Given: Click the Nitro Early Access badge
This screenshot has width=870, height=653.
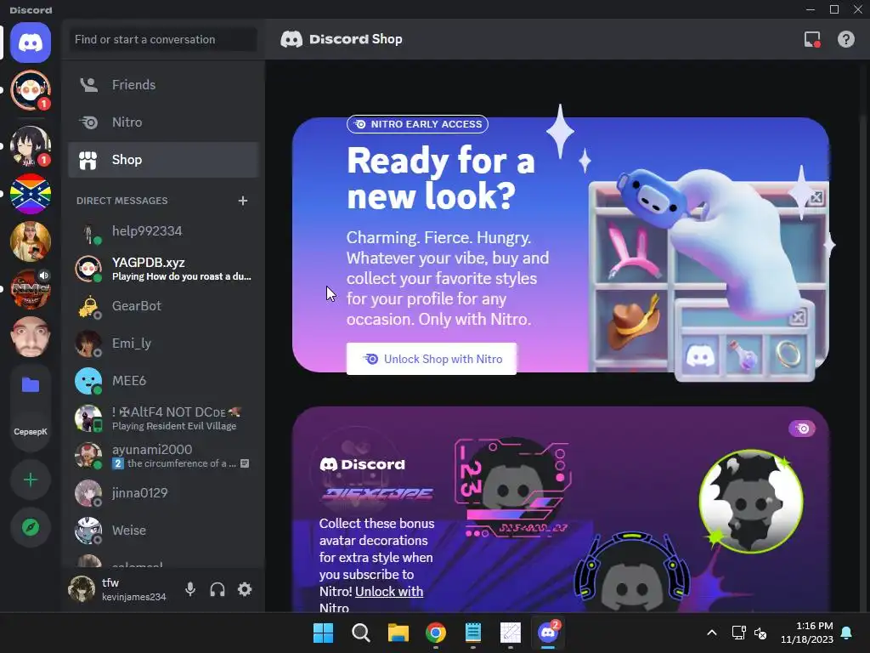Looking at the screenshot, I should (x=417, y=124).
